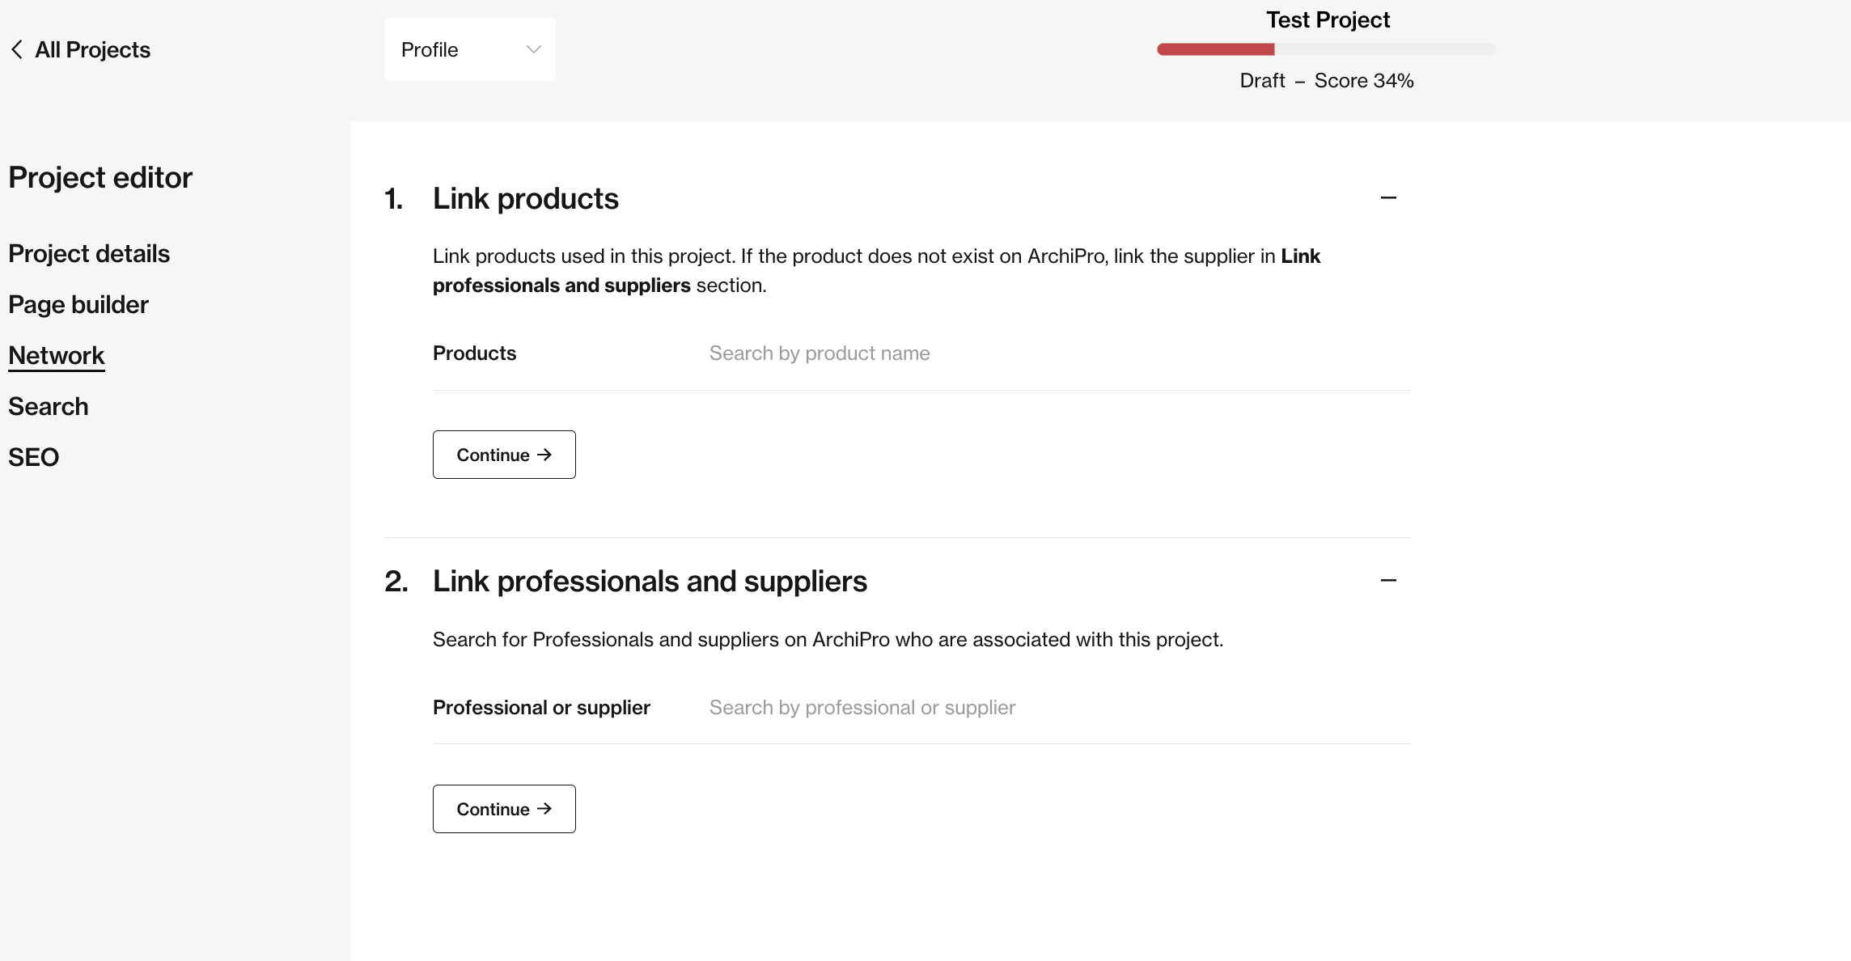This screenshot has width=1851, height=961.
Task: Click Continue under professionals and suppliers
Action: [x=504, y=809]
